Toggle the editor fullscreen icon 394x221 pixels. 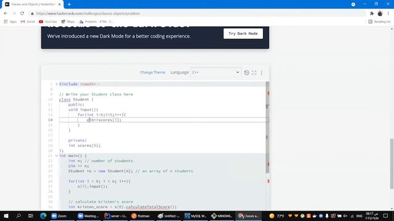254,72
